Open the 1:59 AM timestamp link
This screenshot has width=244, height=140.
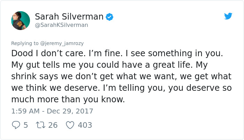[52, 111]
